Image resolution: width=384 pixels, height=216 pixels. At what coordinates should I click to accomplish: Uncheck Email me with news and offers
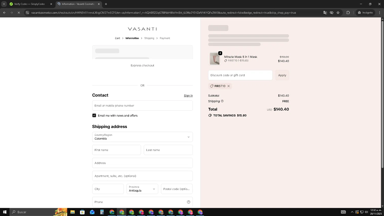[x=94, y=115]
